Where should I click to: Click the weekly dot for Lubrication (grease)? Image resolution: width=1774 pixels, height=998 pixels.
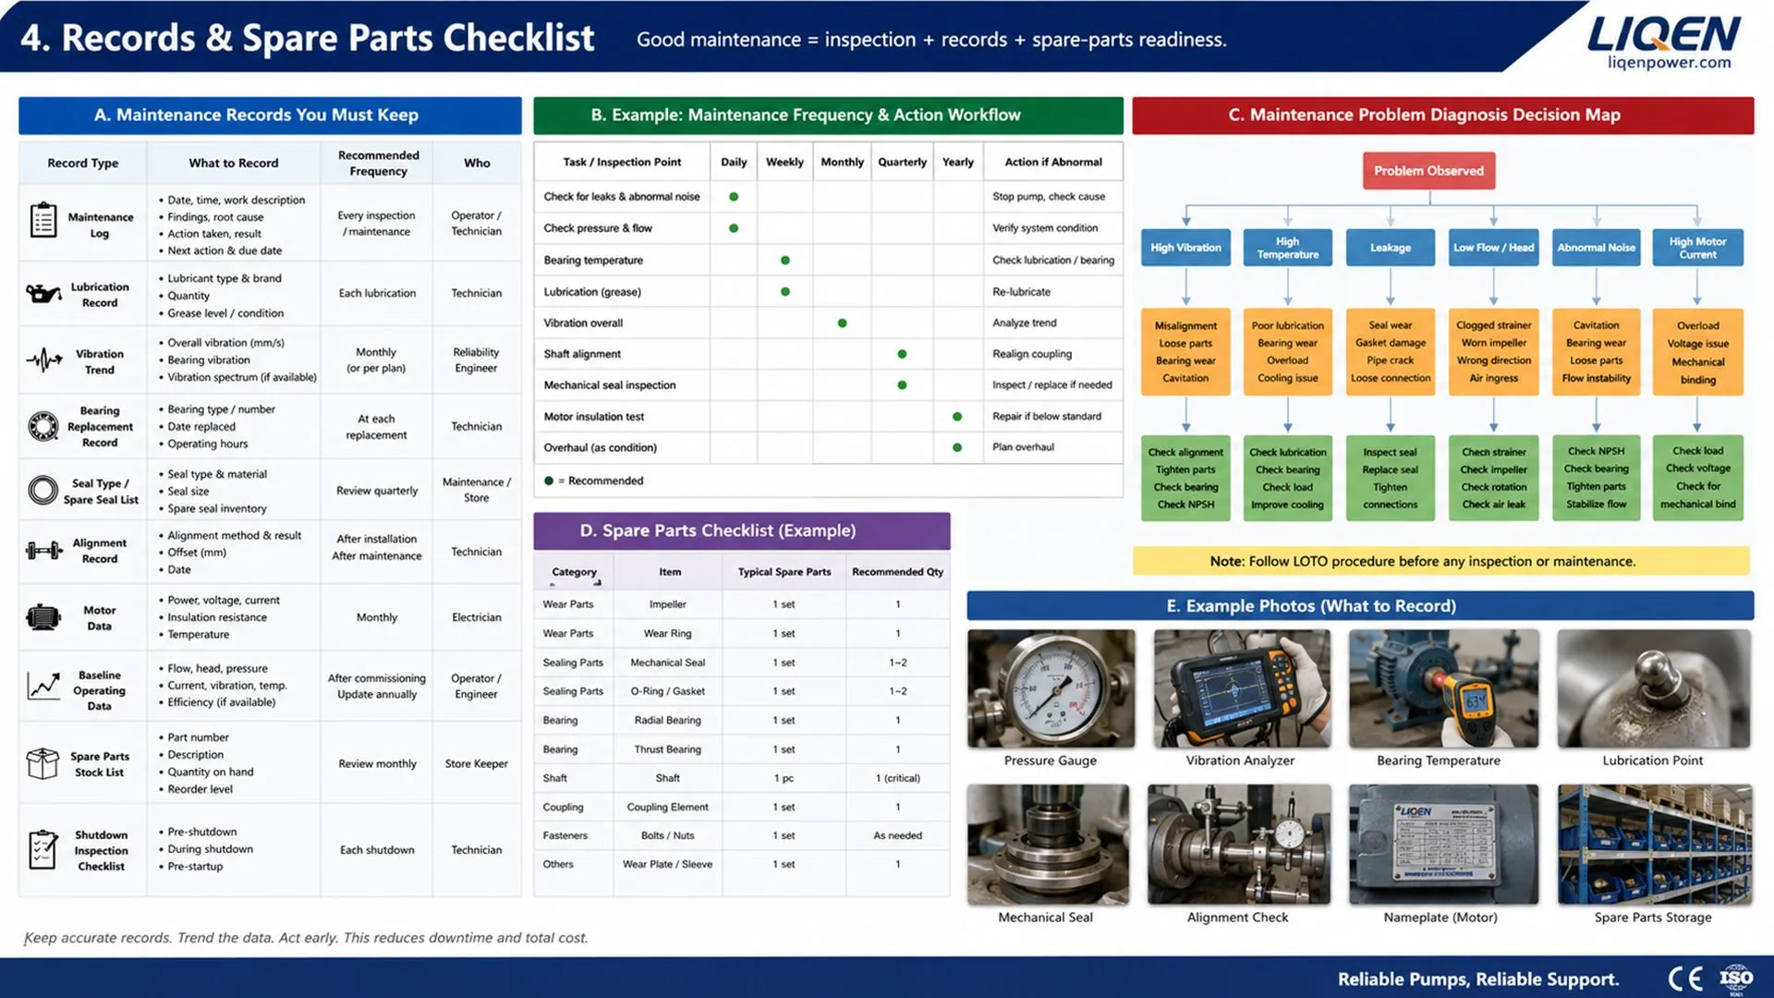pos(785,292)
